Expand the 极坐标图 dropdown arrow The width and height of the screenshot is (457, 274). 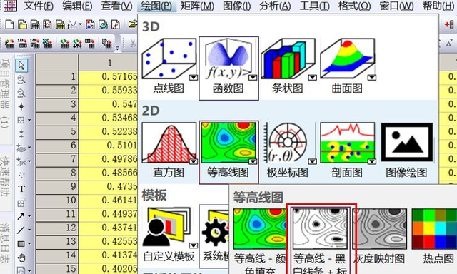click(313, 161)
